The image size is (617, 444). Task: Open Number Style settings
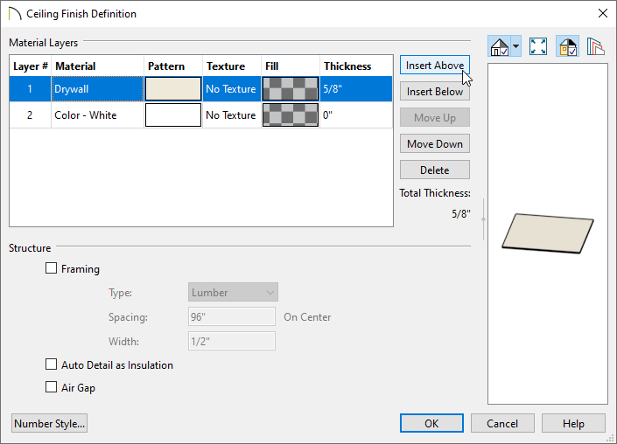pyautogui.click(x=49, y=423)
